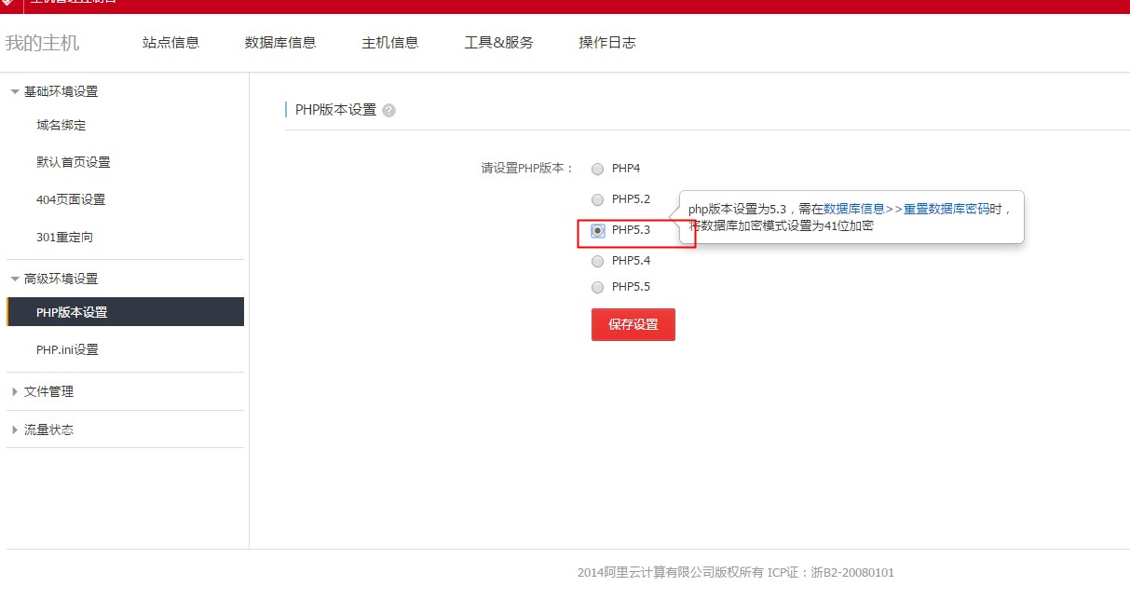Click the help question mark icon
Screen dimensions: 1130x600
(x=389, y=110)
